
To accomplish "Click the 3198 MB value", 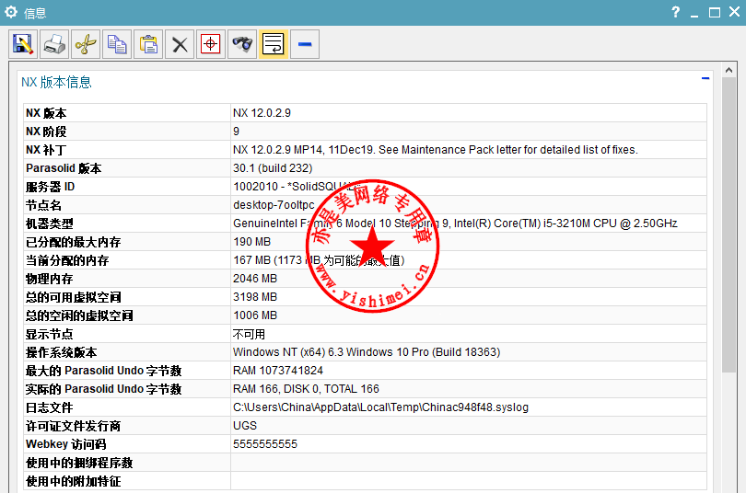I will click(x=255, y=297).
